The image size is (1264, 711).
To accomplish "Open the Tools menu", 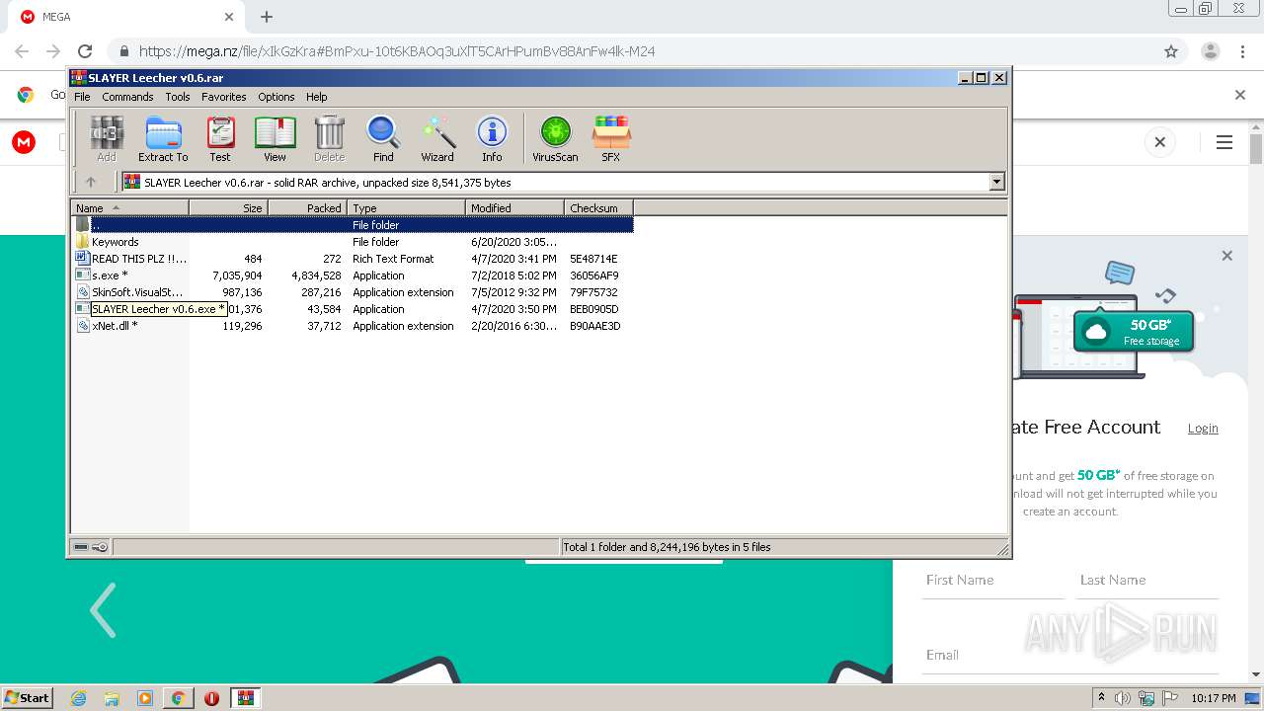I will (x=178, y=97).
